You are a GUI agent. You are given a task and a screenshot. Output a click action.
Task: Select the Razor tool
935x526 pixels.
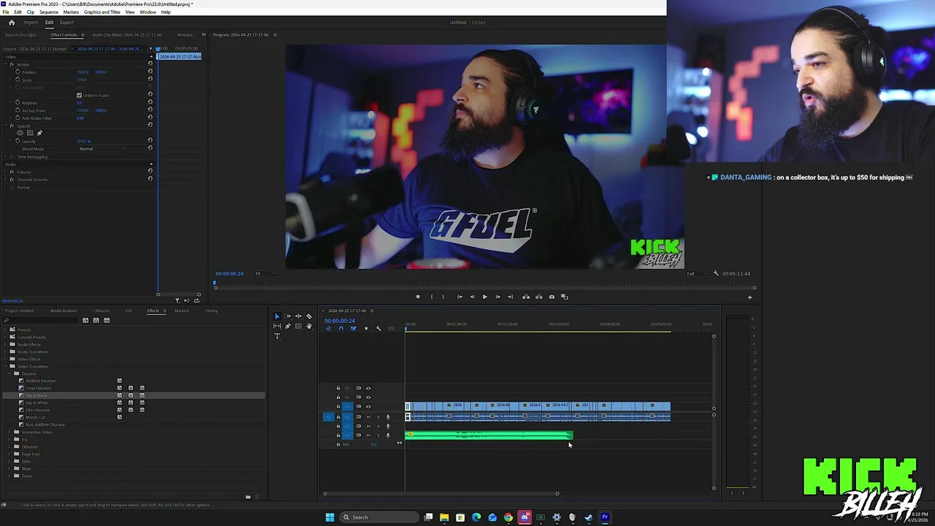coord(309,316)
